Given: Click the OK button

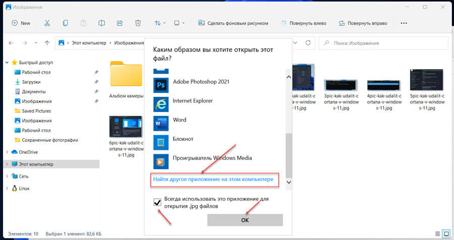Looking at the screenshot, I should (245, 220).
